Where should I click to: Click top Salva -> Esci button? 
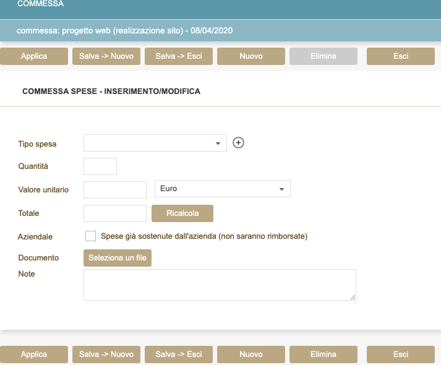(179, 56)
